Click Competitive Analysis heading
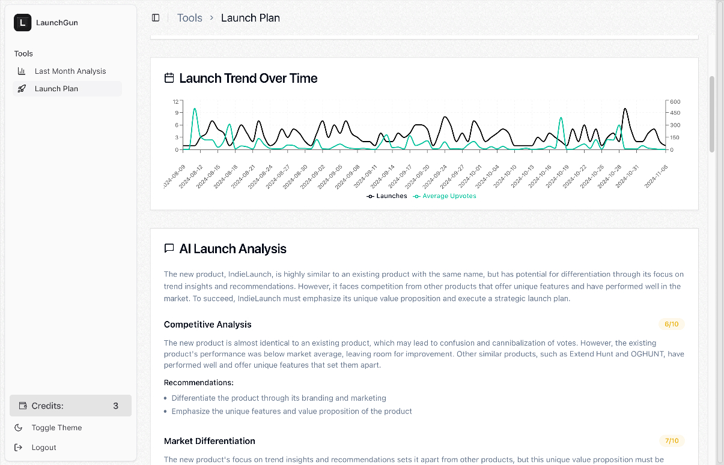Screen dimensions: 724x465 [208, 325]
